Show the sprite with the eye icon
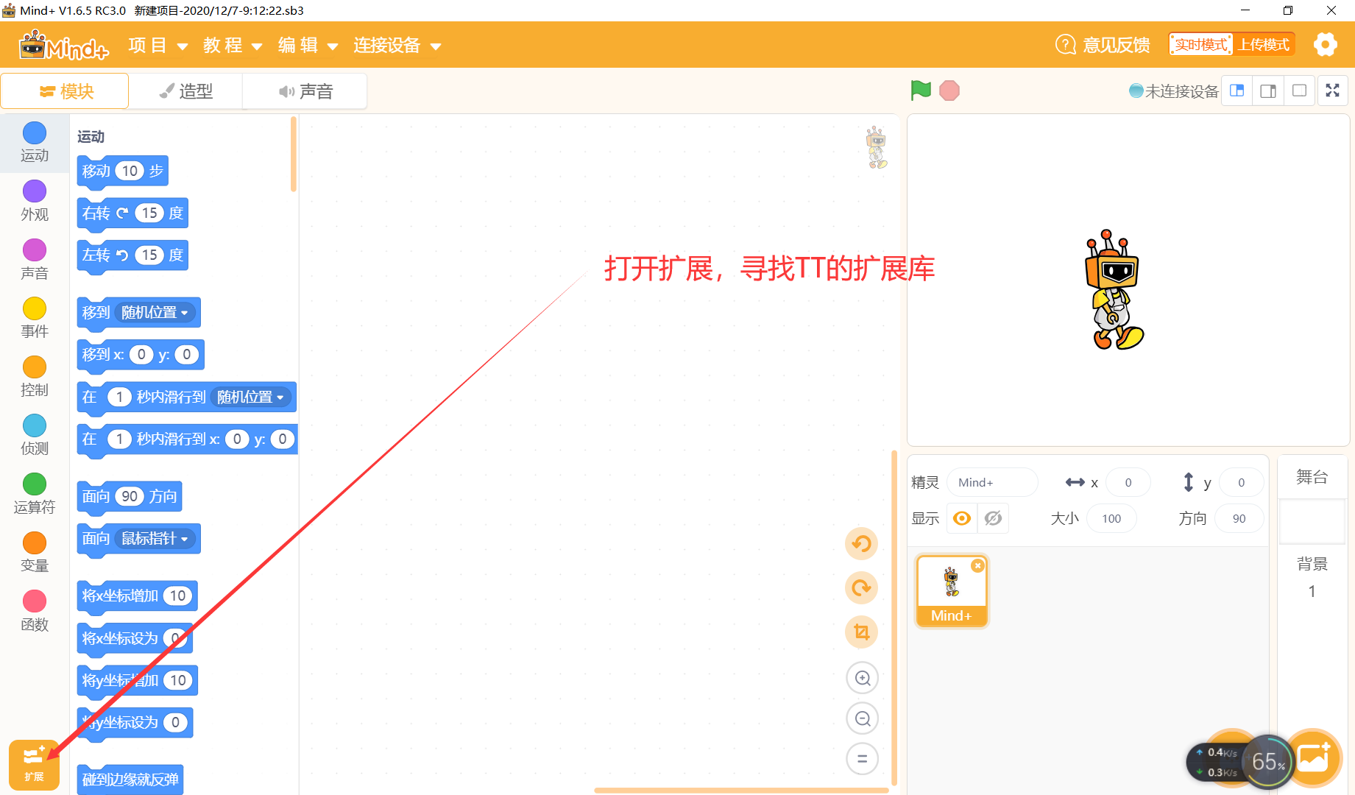The image size is (1355, 795). [x=961, y=518]
